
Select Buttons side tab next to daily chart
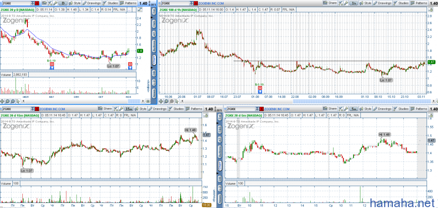(154, 46)
